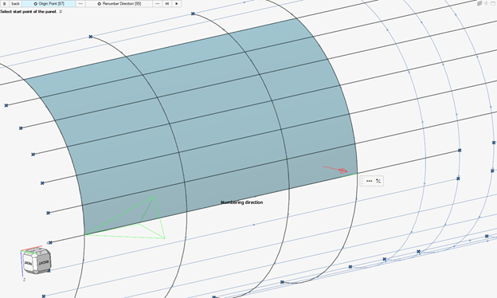Click the skip-to-end step icon
This screenshot has width=497, height=298.
coord(167,3)
